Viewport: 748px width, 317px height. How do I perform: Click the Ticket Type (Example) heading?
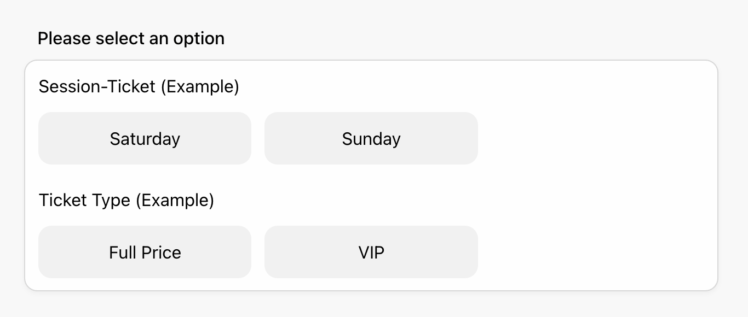(x=127, y=200)
